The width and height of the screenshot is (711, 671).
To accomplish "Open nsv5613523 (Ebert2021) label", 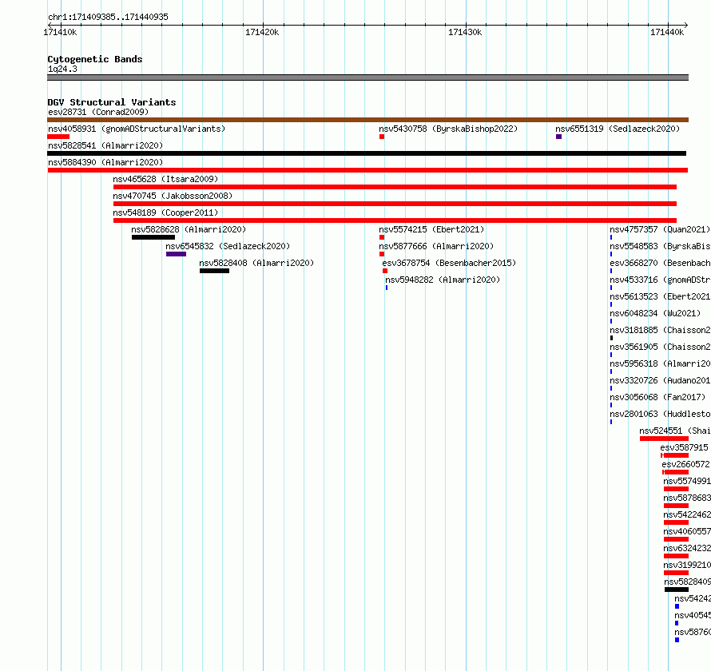I will pos(660,296).
